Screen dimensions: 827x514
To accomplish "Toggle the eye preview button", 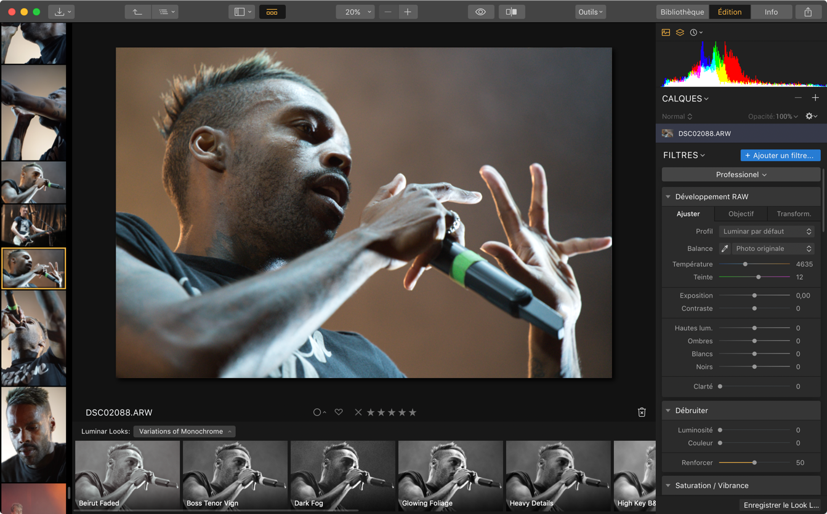I will pyautogui.click(x=480, y=12).
